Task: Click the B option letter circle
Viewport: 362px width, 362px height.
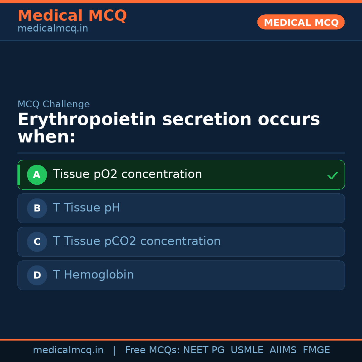Action: pos(37,208)
